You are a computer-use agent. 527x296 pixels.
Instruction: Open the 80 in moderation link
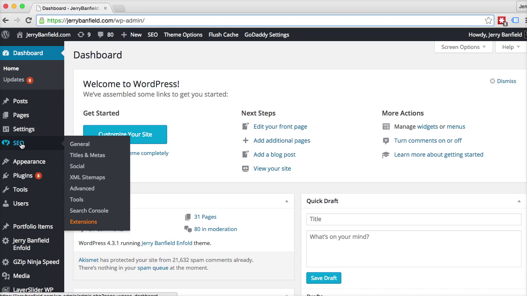[x=215, y=229]
